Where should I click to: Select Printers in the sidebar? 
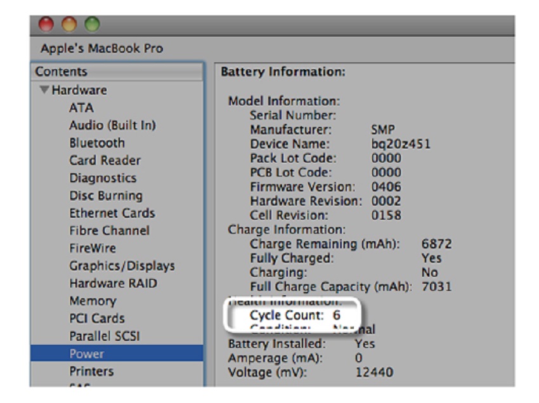tap(91, 371)
